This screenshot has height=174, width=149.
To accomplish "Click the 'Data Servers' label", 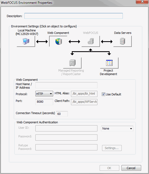I will (123, 33).
